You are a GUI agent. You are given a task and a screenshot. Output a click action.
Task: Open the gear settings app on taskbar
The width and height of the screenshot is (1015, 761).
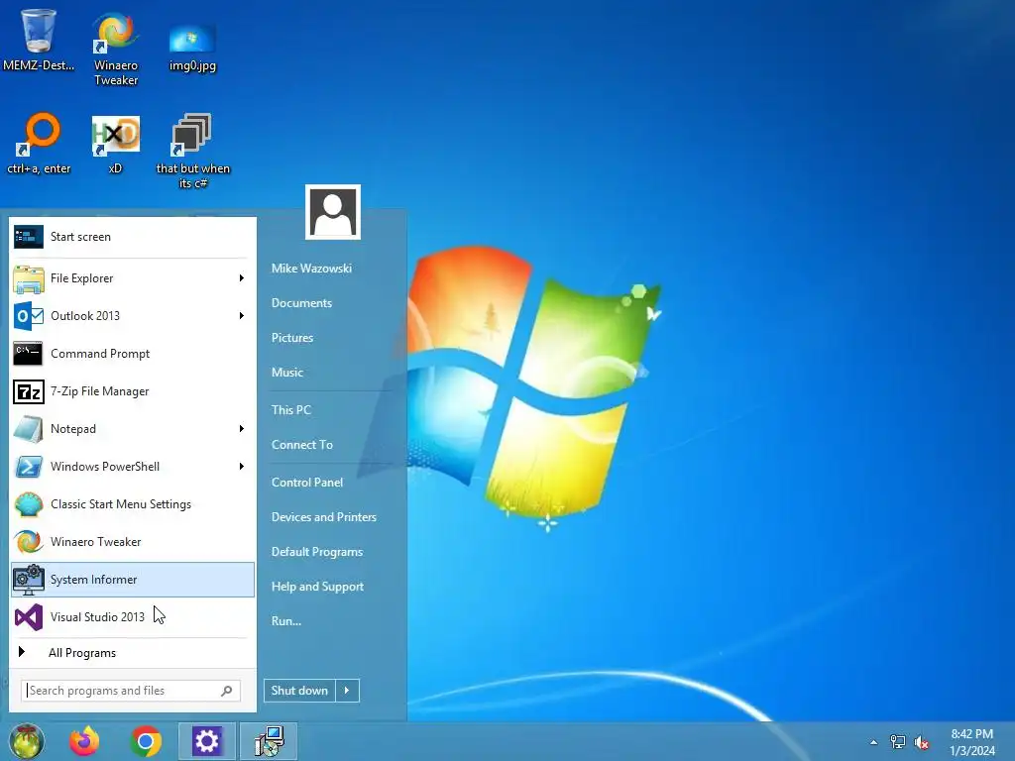point(207,741)
